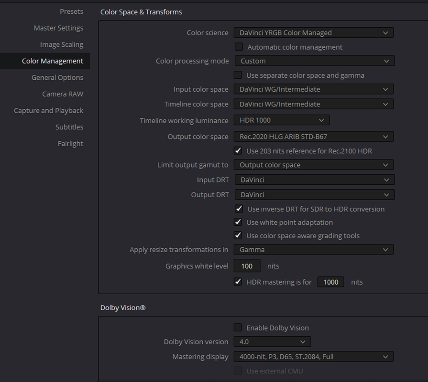Check Enable Dolby Vision
This screenshot has width=428, height=382.
[238, 328]
